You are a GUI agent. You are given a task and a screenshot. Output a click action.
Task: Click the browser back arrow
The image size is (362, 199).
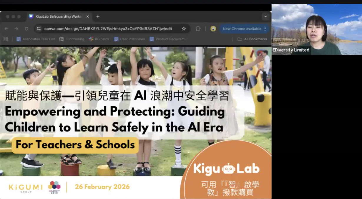click(6, 28)
